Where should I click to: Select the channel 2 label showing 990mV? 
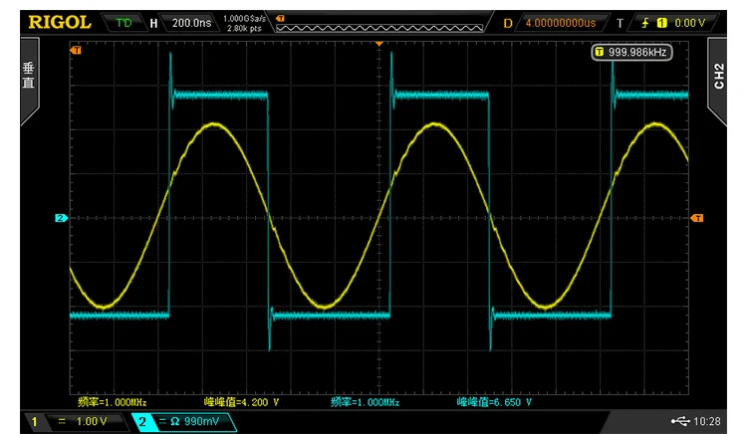(183, 422)
